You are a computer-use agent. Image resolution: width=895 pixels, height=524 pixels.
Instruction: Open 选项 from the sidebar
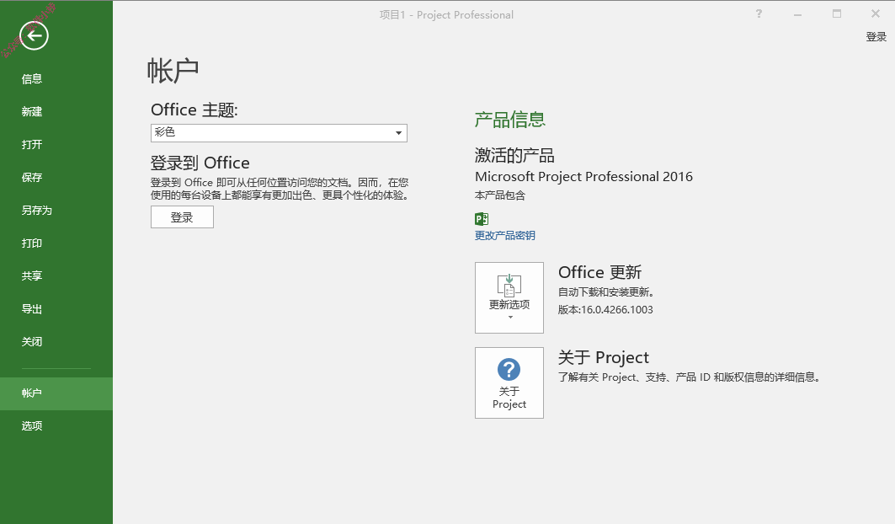56,425
